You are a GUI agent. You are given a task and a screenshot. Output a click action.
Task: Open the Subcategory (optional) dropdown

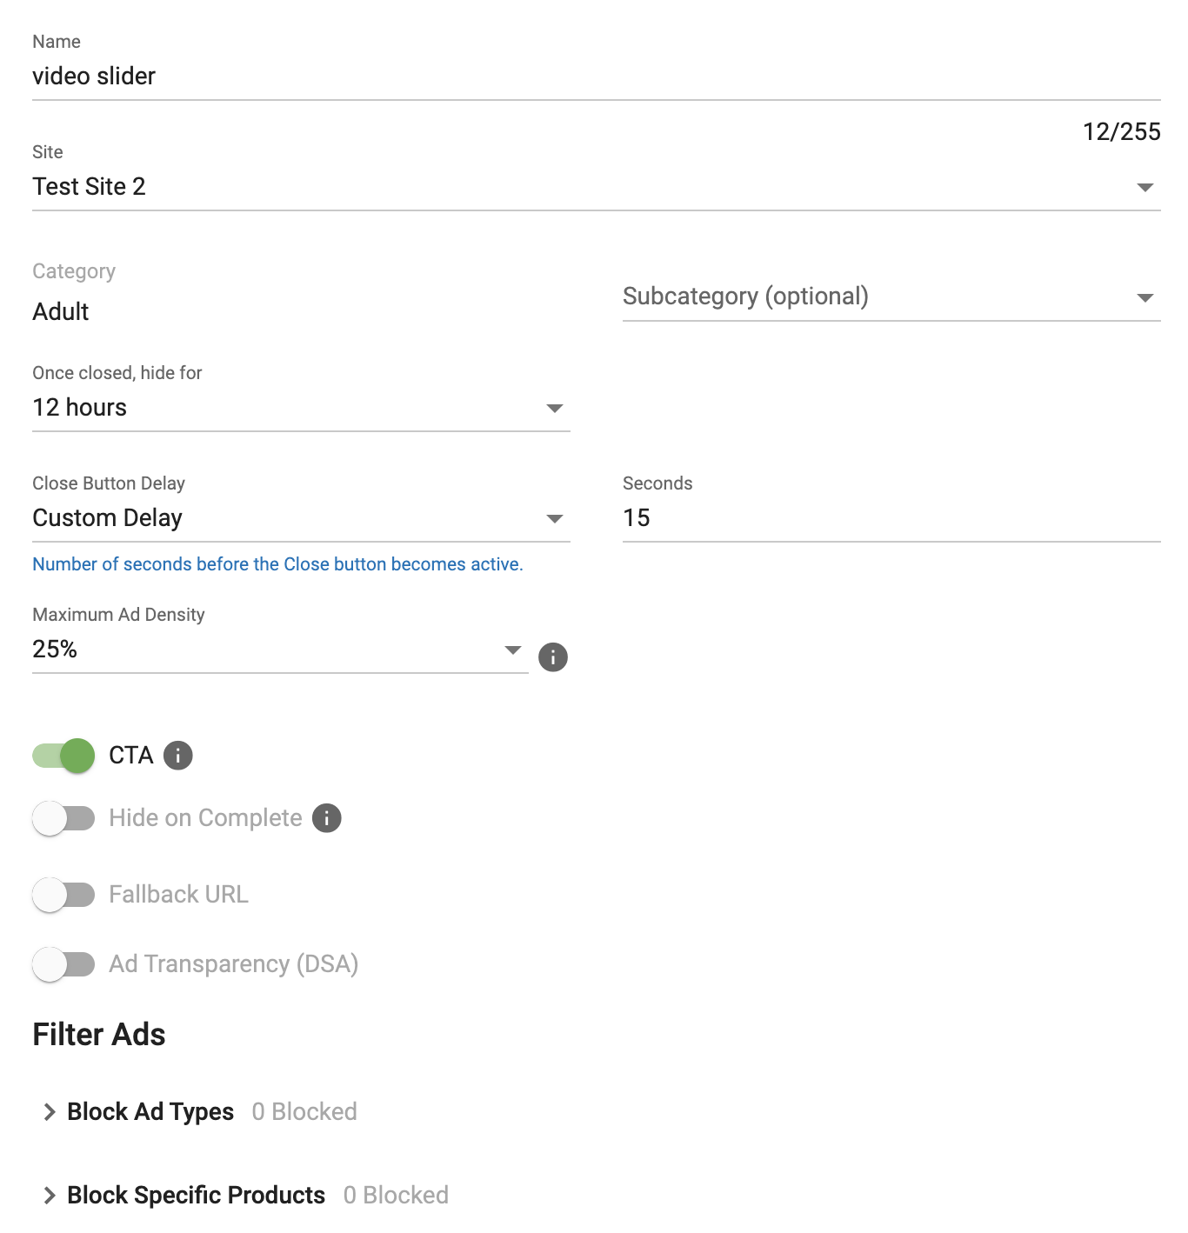click(x=891, y=297)
